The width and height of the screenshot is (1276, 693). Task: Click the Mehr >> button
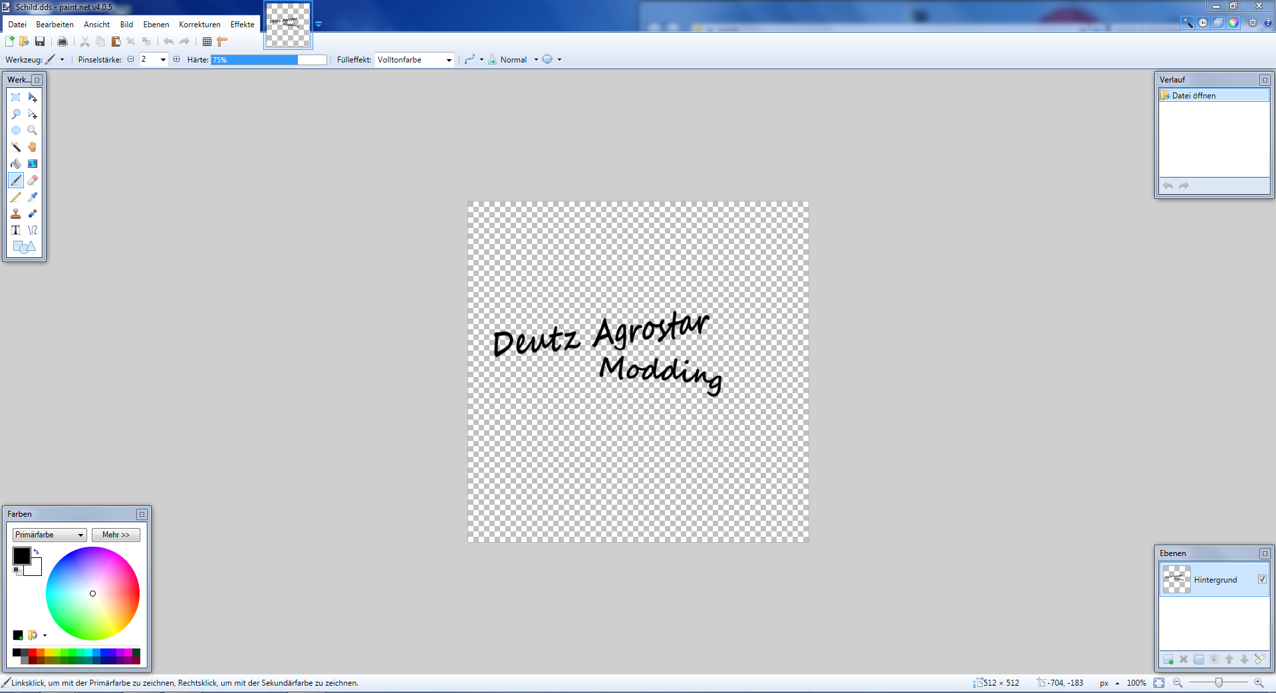(x=116, y=535)
